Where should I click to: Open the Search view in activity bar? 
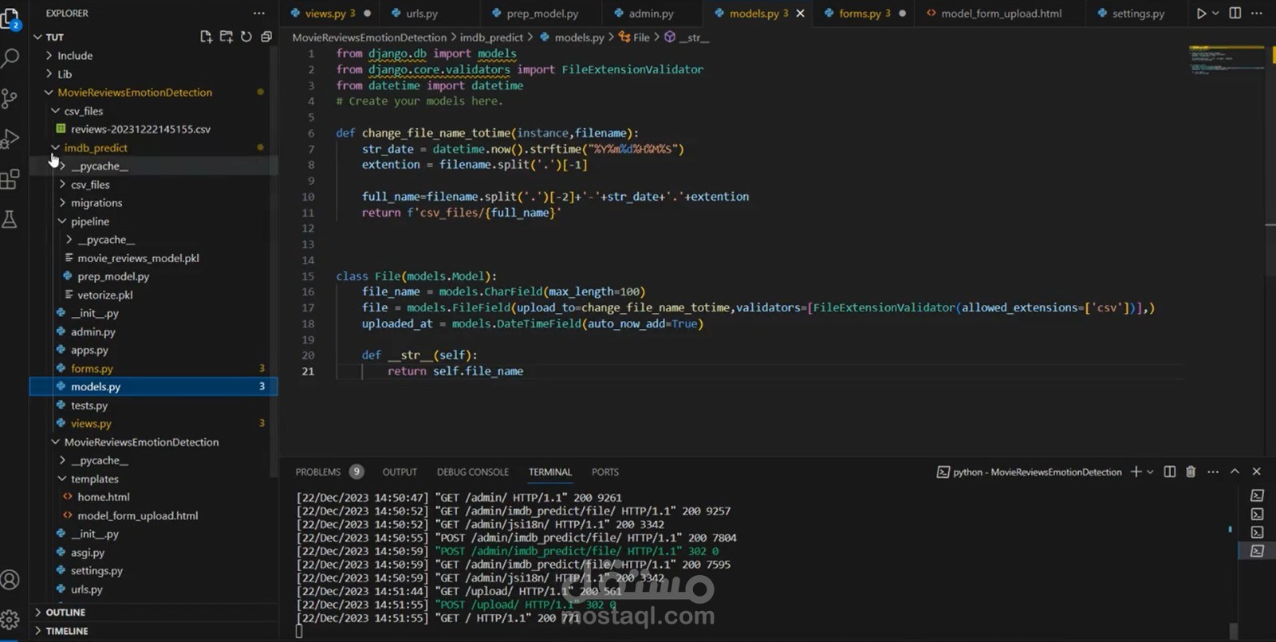(x=10, y=58)
